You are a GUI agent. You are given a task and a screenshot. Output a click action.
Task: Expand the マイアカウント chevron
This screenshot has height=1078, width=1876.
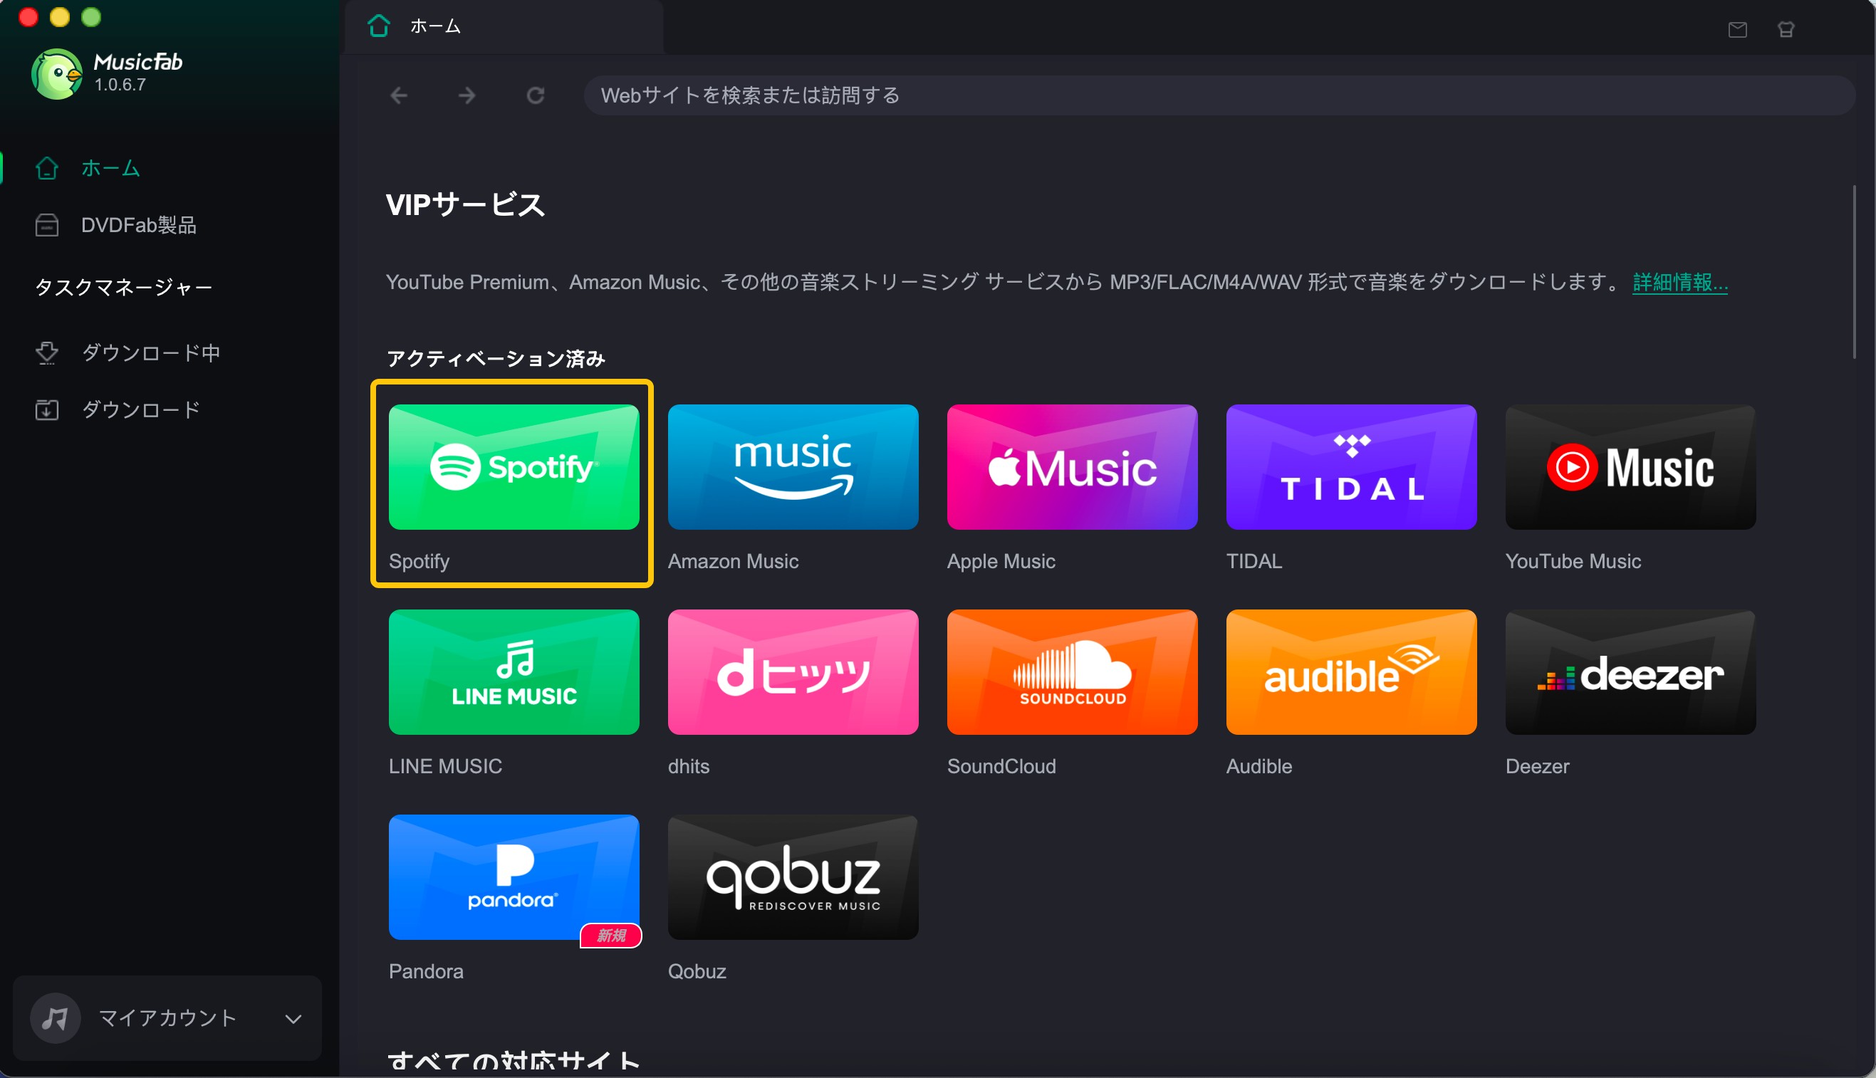pos(293,1019)
